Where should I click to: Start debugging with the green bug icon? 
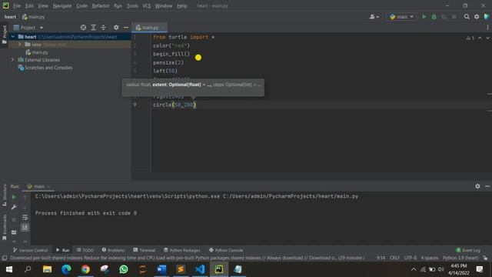coord(434,17)
